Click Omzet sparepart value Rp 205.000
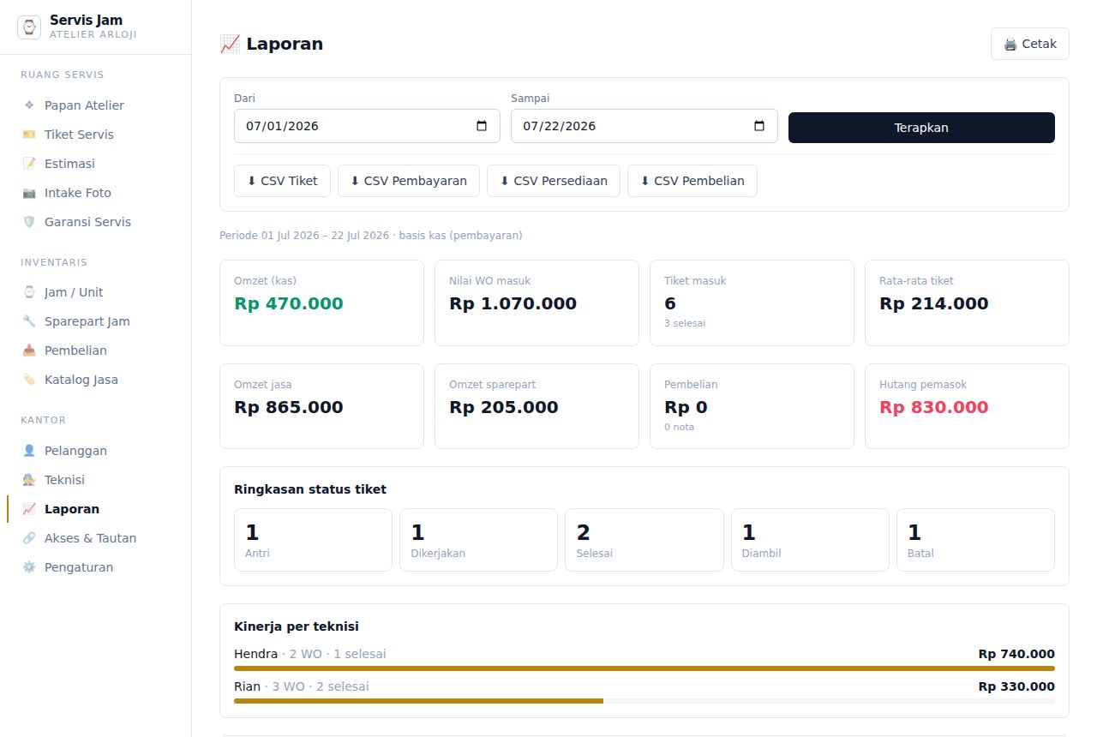This screenshot has width=1097, height=737. coord(504,407)
